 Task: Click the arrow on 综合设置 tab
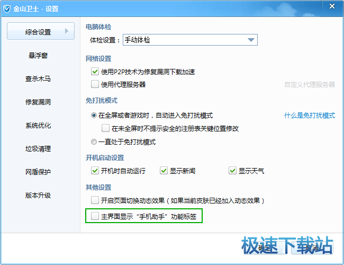click(67, 31)
